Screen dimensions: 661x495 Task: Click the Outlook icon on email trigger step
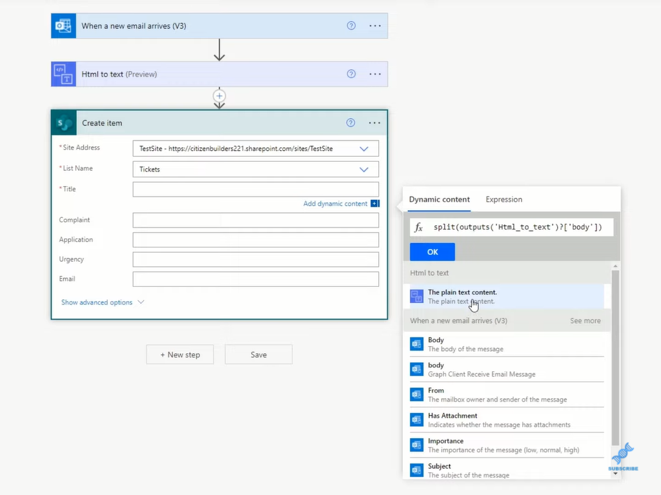click(x=64, y=26)
